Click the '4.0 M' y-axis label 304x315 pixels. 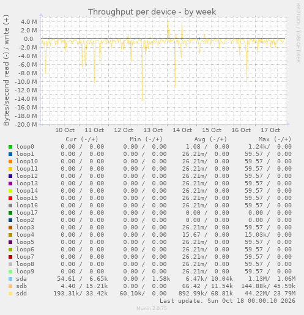29,21
